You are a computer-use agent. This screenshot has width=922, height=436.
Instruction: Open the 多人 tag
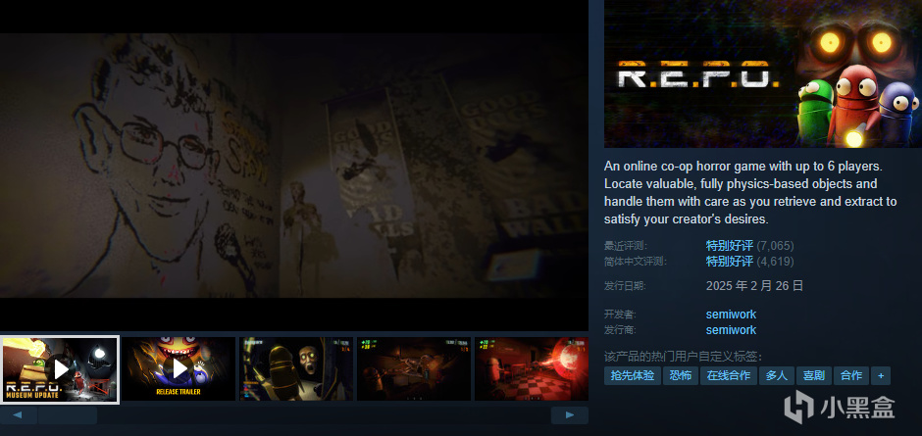(x=777, y=376)
